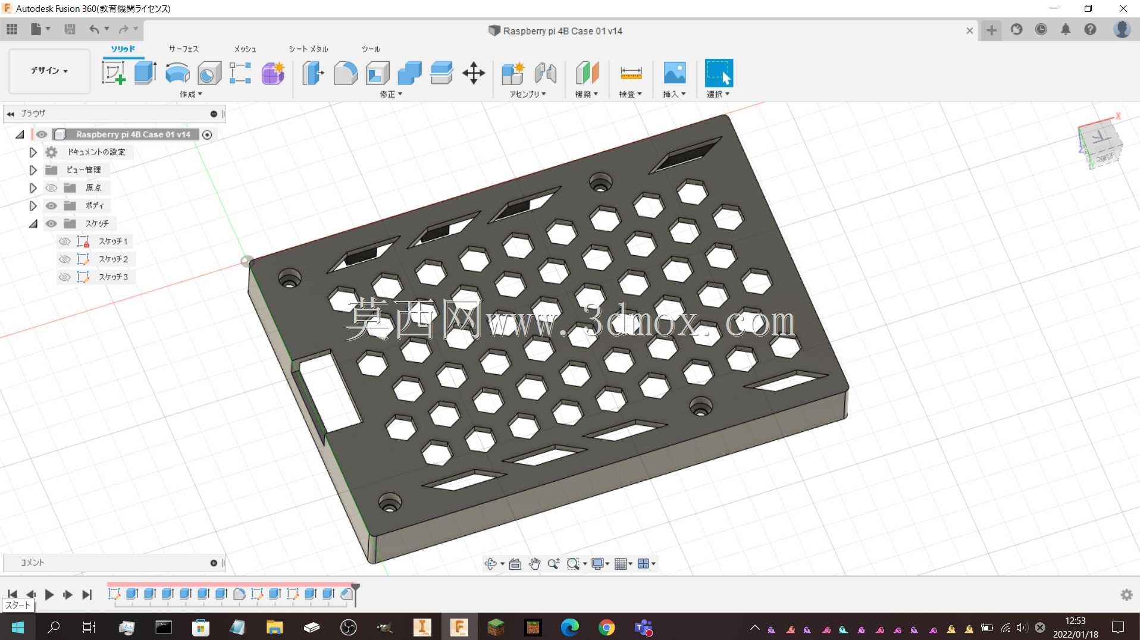Click the Zoom icon in navigation bar
Viewport: 1140px width, 640px height.
tap(553, 564)
